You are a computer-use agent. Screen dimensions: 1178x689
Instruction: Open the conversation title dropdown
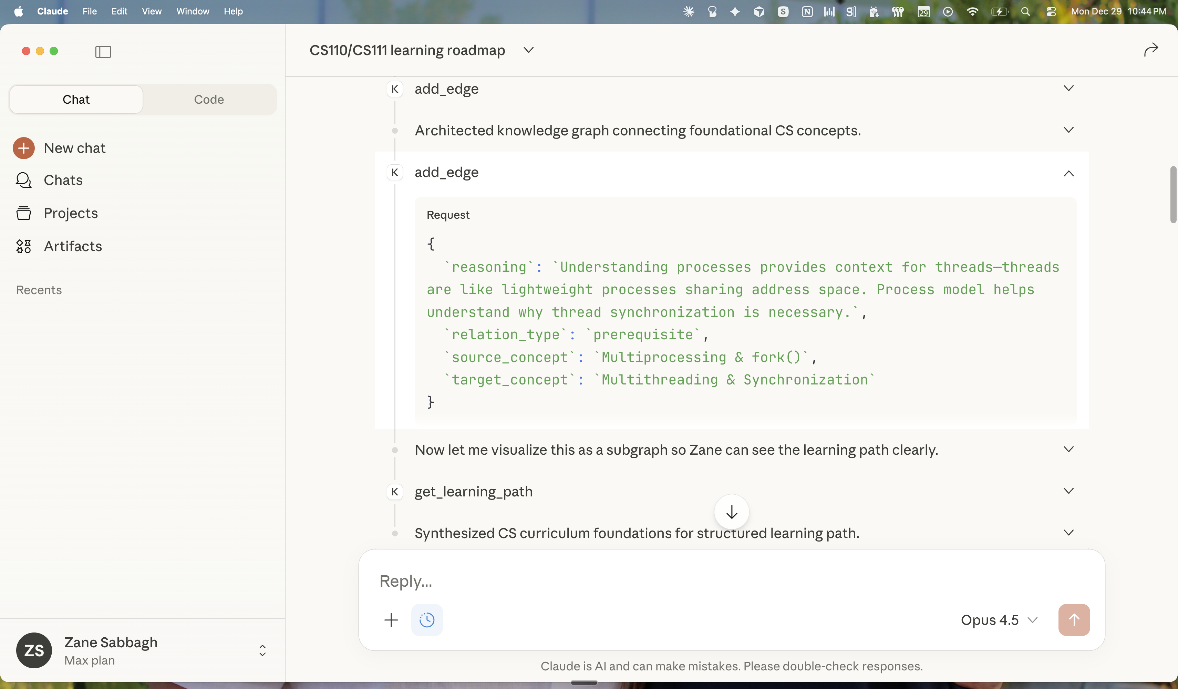528,50
